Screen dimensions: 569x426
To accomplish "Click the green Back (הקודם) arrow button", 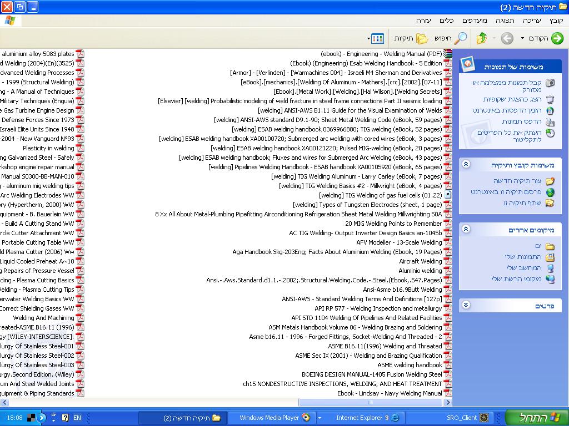I will (556, 38).
